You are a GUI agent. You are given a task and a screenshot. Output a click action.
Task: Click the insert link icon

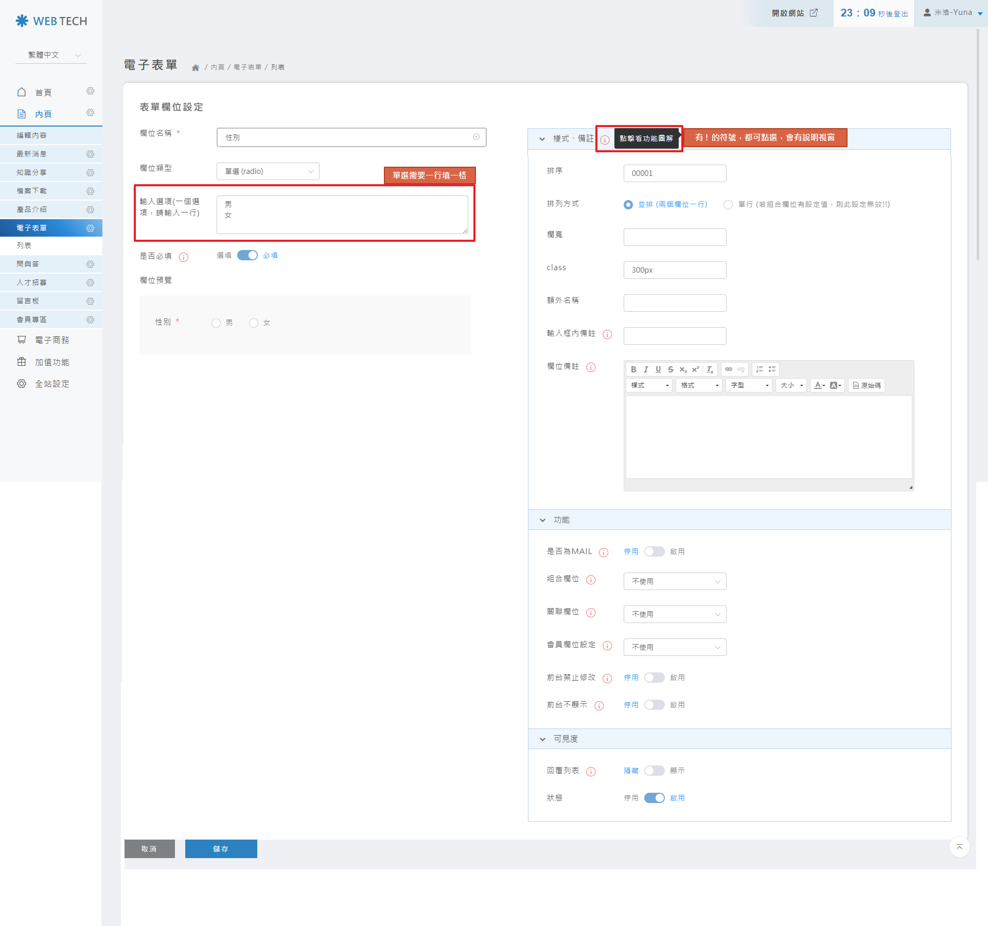point(729,369)
